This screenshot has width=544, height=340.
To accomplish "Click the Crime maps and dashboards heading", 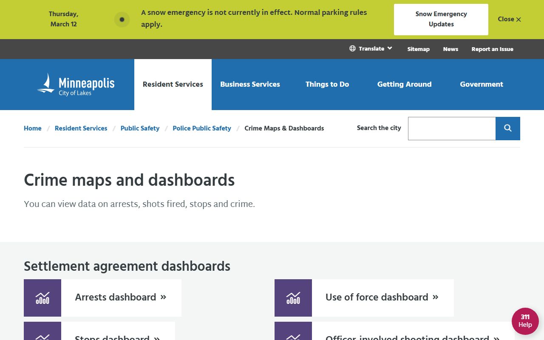I will click(x=129, y=180).
